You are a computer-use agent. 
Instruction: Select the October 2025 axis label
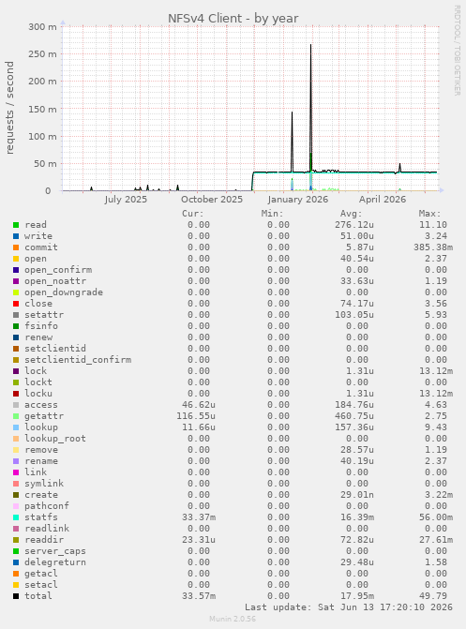coord(212,200)
